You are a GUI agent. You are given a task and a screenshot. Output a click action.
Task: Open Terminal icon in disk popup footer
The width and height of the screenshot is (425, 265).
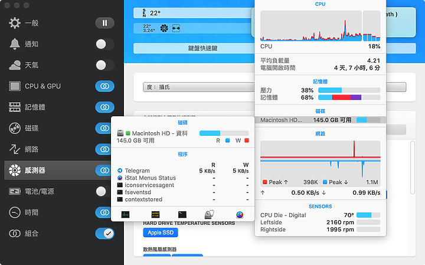pos(182,215)
